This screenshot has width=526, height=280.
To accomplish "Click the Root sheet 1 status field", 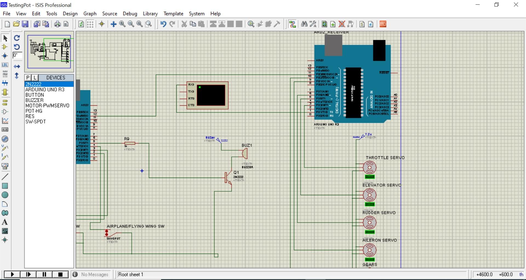I will (292, 274).
